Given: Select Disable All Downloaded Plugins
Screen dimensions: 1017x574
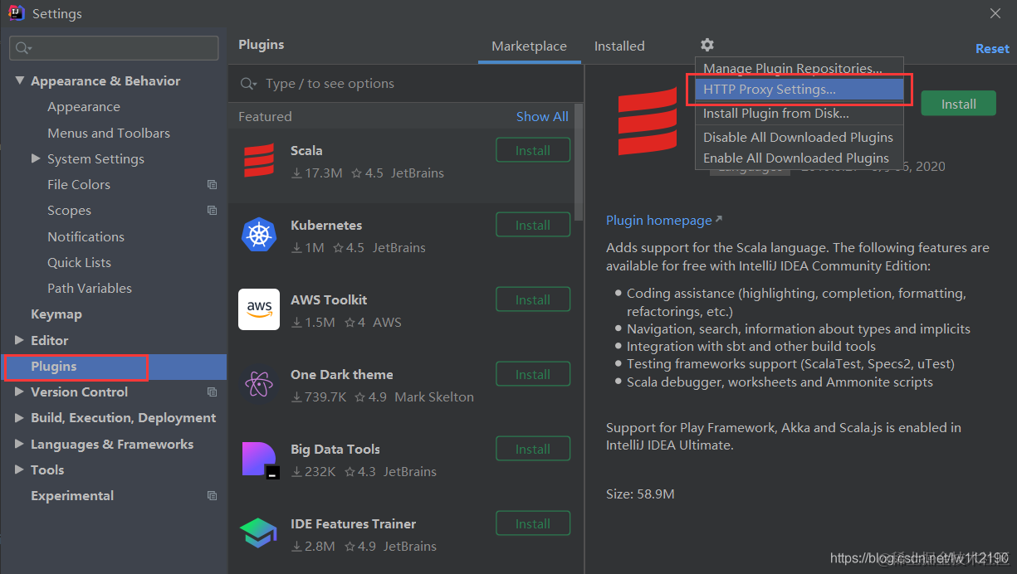Looking at the screenshot, I should tap(799, 138).
